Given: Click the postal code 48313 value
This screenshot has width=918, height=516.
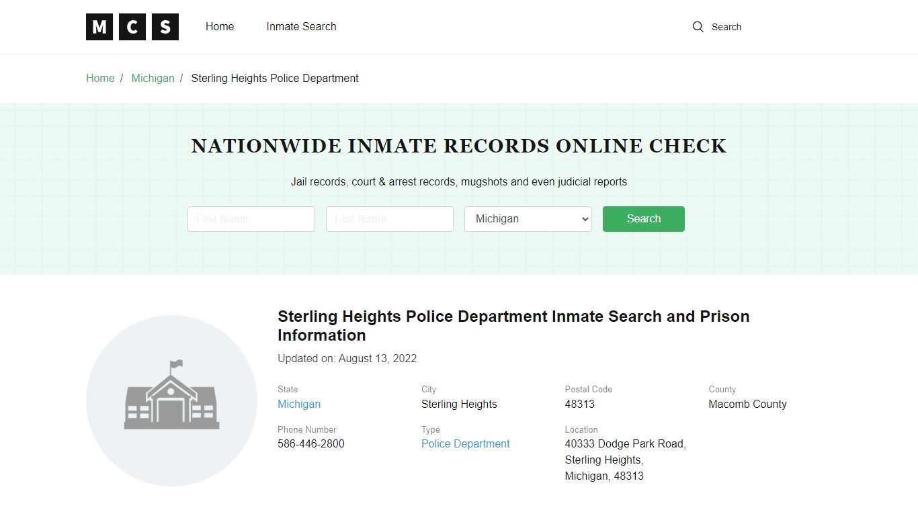Looking at the screenshot, I should 580,404.
